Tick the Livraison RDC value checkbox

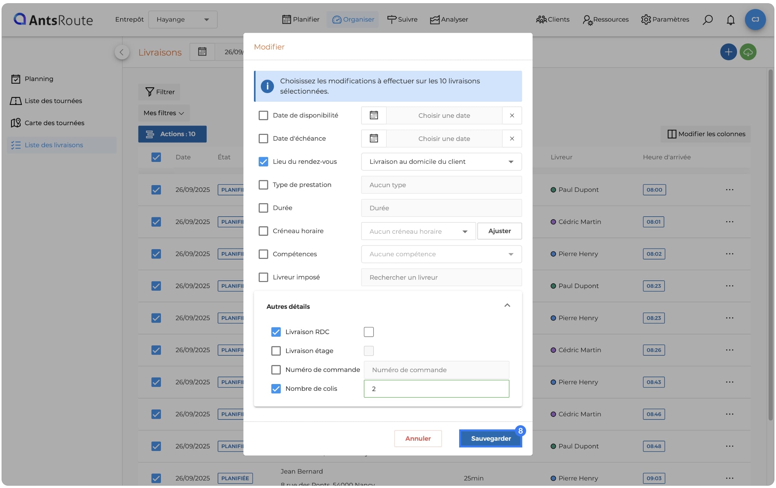(x=369, y=332)
